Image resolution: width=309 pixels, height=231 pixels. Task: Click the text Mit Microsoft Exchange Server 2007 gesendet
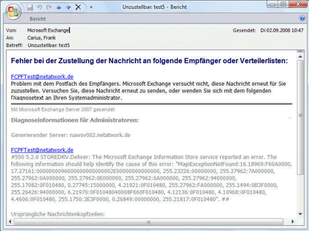63,110
